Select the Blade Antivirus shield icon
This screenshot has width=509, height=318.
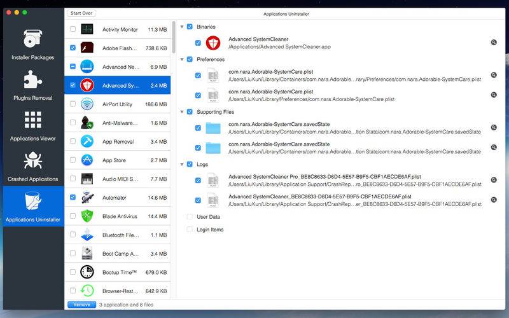[x=87, y=216]
